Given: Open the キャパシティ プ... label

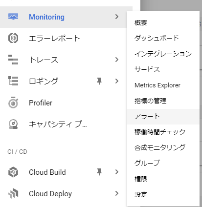Looking at the screenshot, I should pos(58,124).
